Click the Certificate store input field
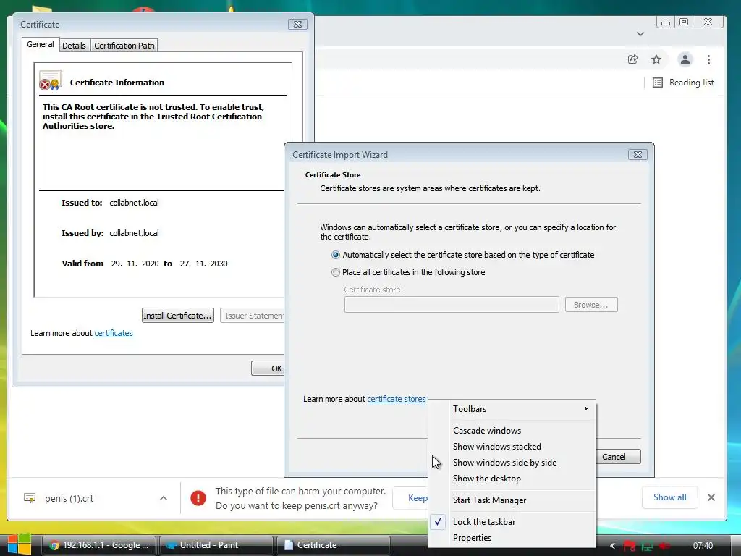 pyautogui.click(x=452, y=305)
